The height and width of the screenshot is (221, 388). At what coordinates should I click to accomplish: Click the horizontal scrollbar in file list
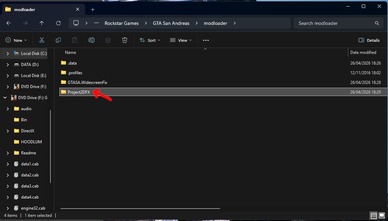click(140, 208)
